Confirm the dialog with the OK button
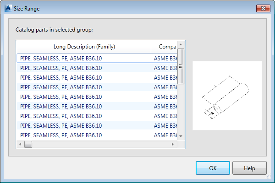 click(x=213, y=168)
